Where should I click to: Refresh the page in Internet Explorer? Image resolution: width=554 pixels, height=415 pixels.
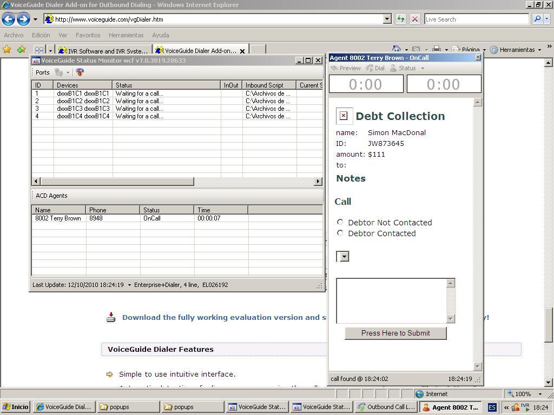click(x=401, y=19)
